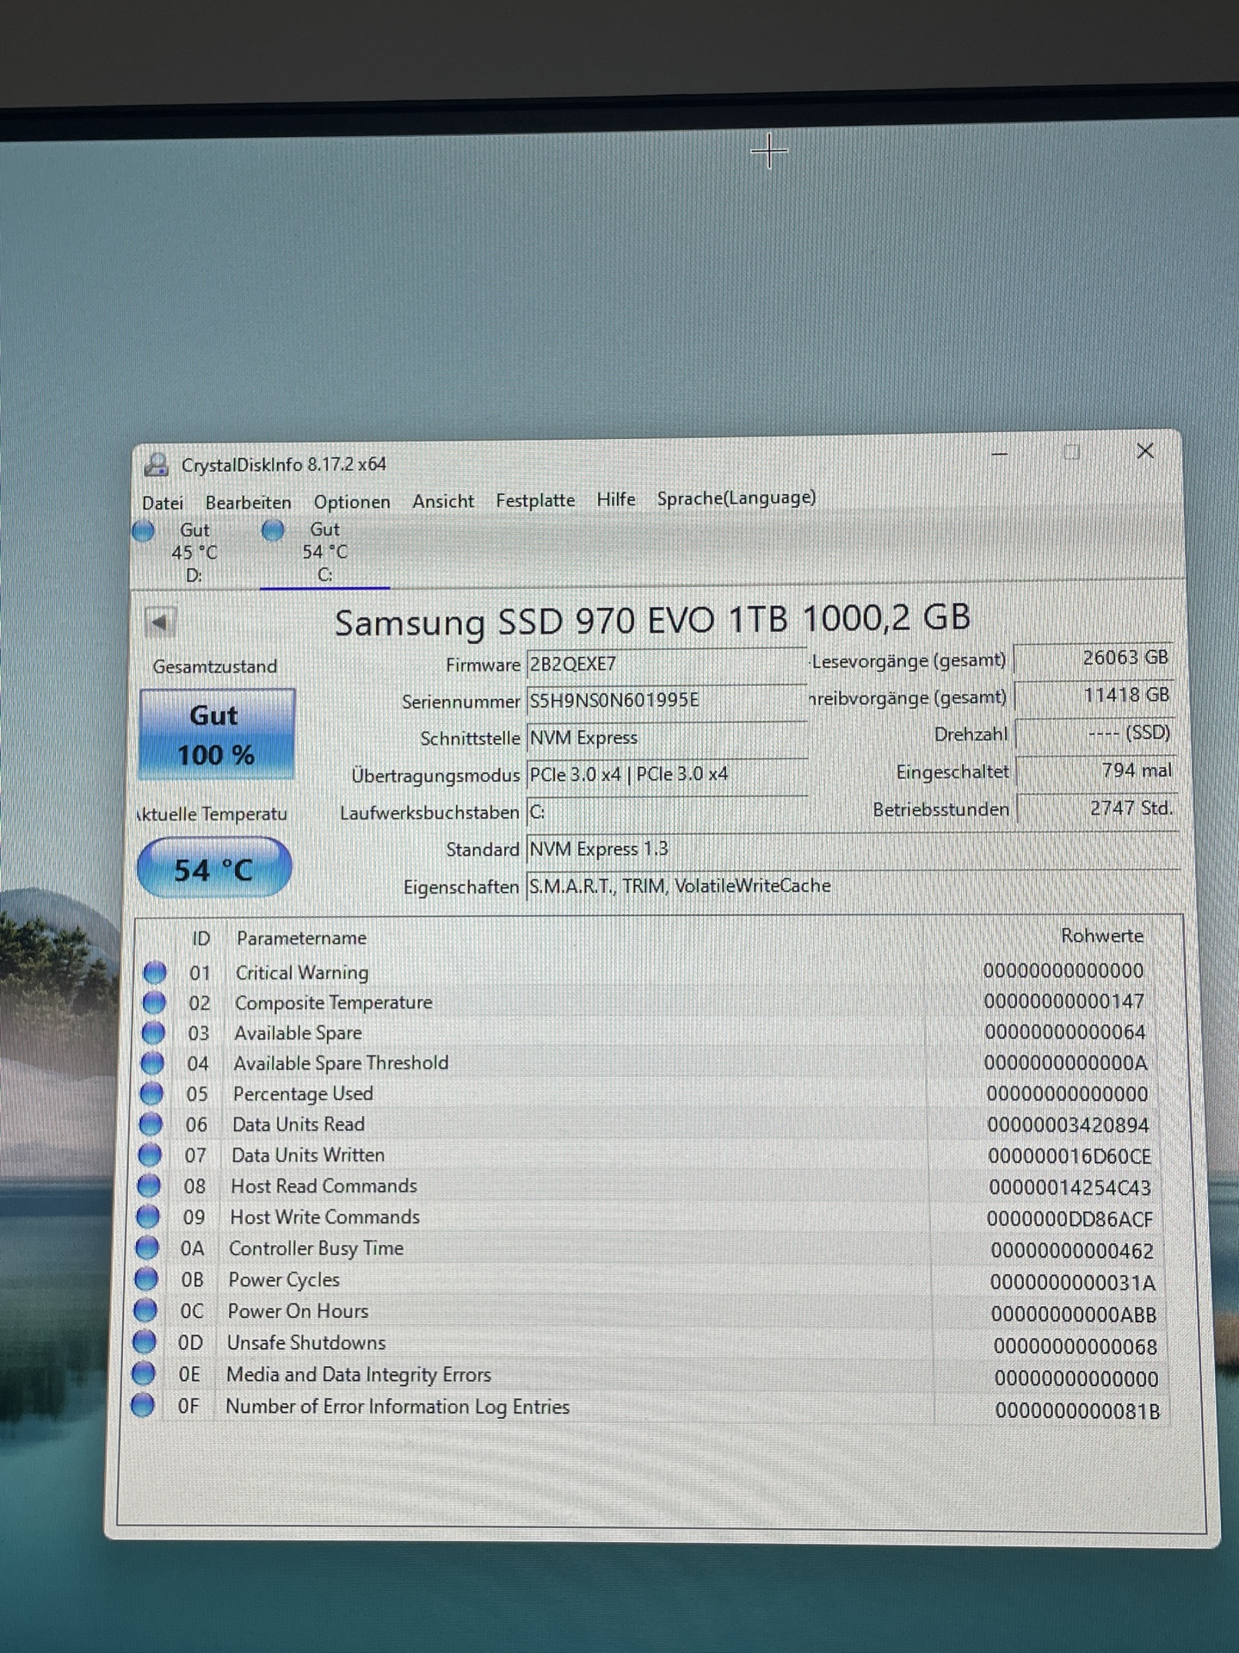1239x1653 pixels.
Task: Click status orb for Critical Warning row
Action: pyautogui.click(x=155, y=972)
